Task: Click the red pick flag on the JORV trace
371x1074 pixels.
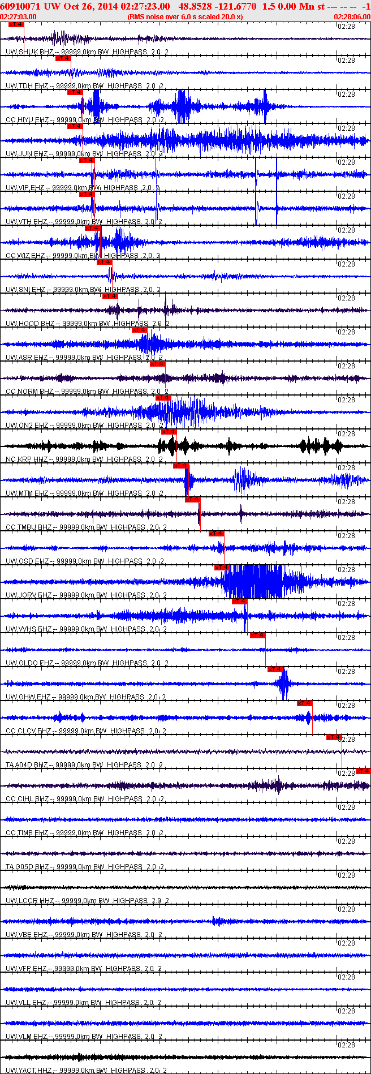Action: click(x=222, y=568)
